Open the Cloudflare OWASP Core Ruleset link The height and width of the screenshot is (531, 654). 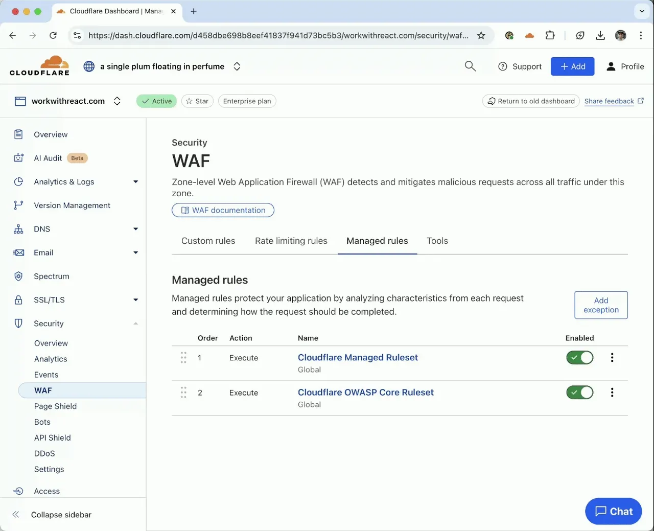tap(366, 392)
